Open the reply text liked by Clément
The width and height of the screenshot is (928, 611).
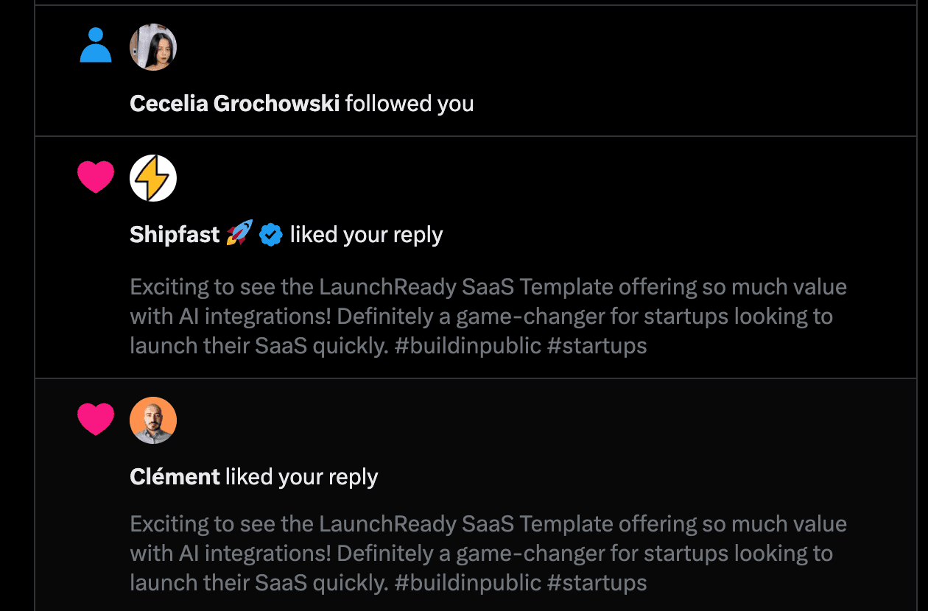pyautogui.click(x=486, y=552)
